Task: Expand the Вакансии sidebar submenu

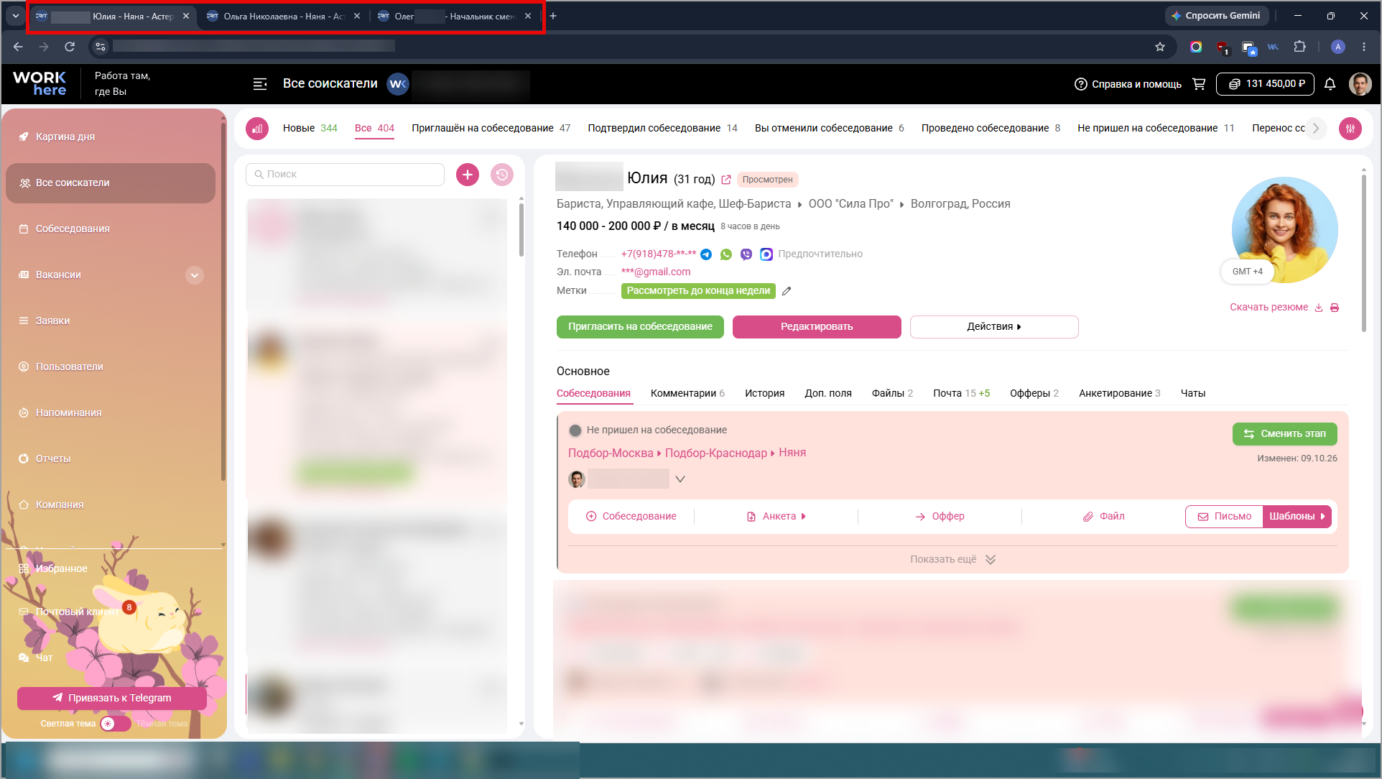Action: click(x=194, y=275)
